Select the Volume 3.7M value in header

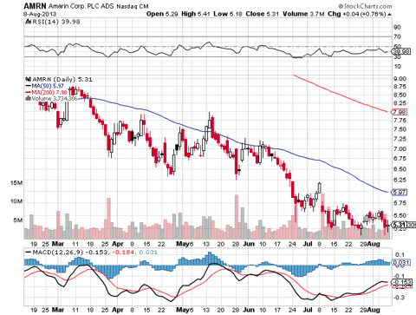point(303,14)
